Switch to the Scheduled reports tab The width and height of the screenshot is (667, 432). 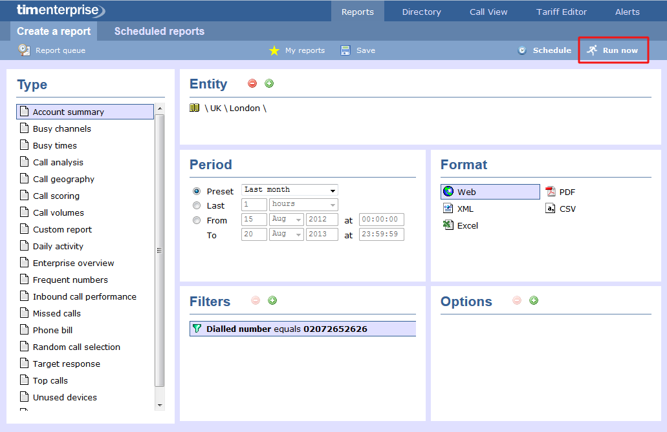tap(158, 31)
